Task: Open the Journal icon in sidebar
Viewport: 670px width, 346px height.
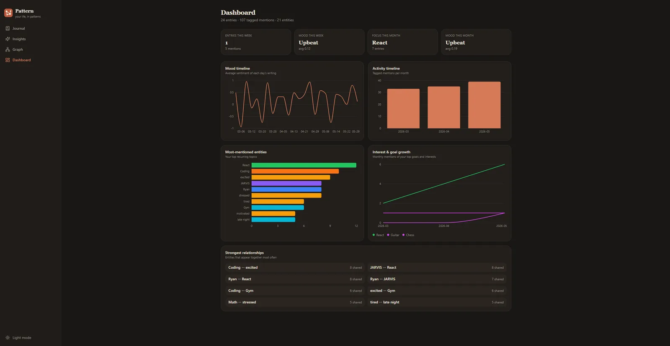Action: coord(8,28)
